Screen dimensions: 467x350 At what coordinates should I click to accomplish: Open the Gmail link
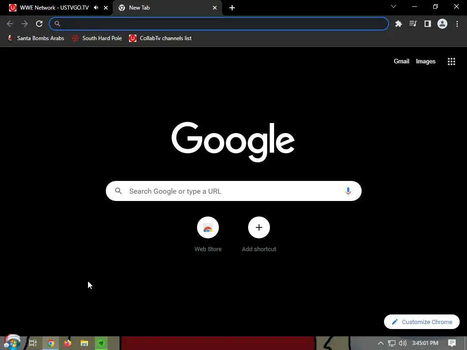click(401, 62)
